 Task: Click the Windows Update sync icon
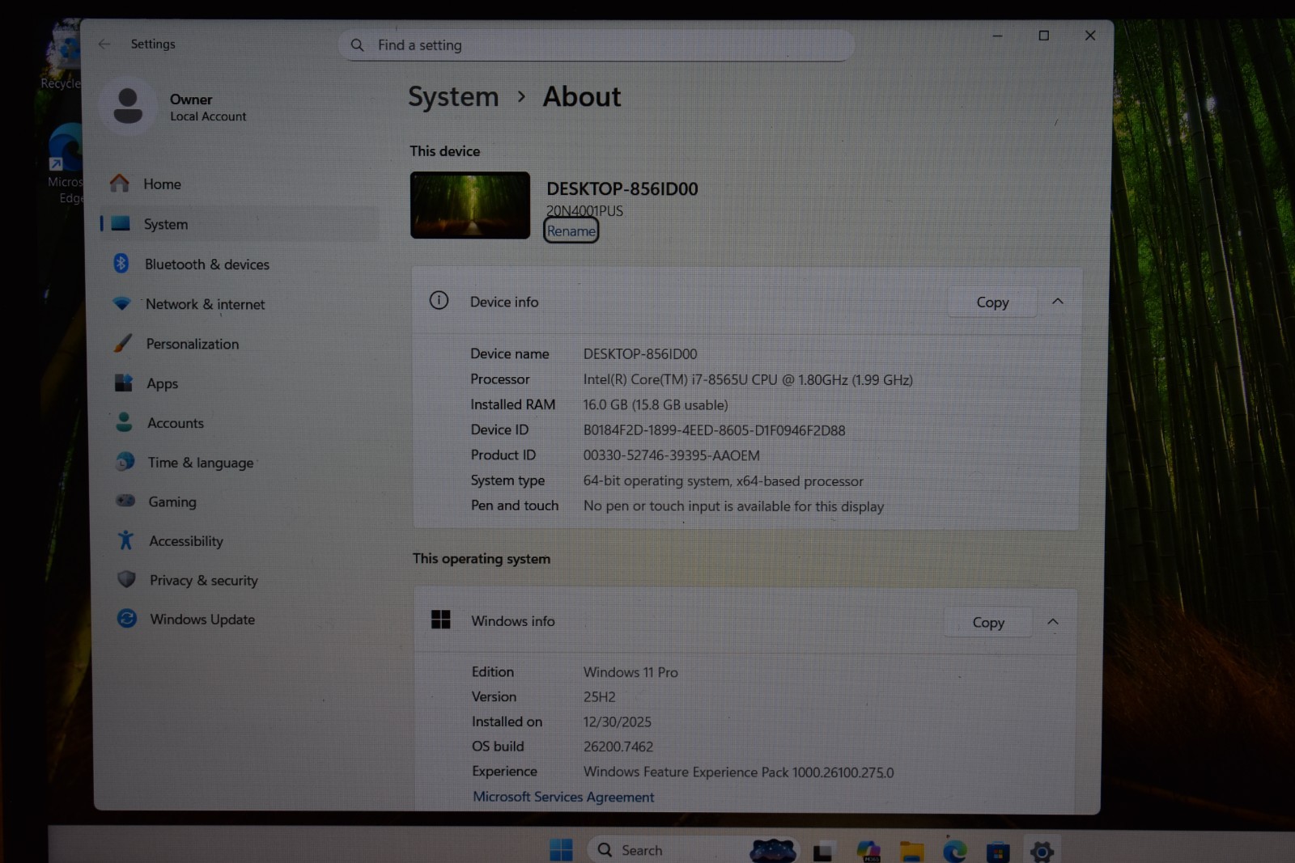[x=127, y=618]
